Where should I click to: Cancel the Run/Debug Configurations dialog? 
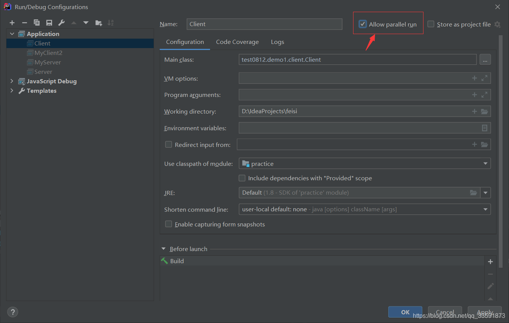point(445,312)
